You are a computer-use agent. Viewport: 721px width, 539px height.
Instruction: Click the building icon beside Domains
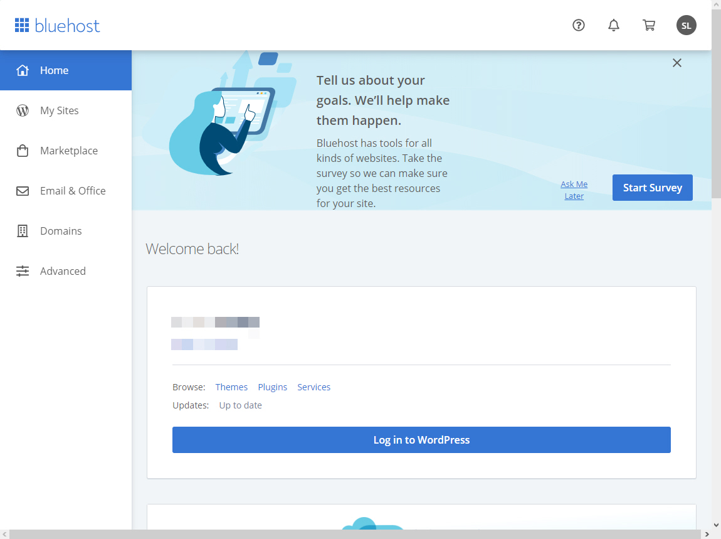pyautogui.click(x=23, y=231)
